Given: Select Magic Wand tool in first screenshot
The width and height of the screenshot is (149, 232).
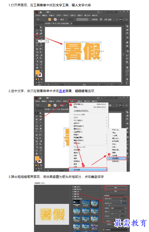Looking at the screenshot, I should click(37, 31).
